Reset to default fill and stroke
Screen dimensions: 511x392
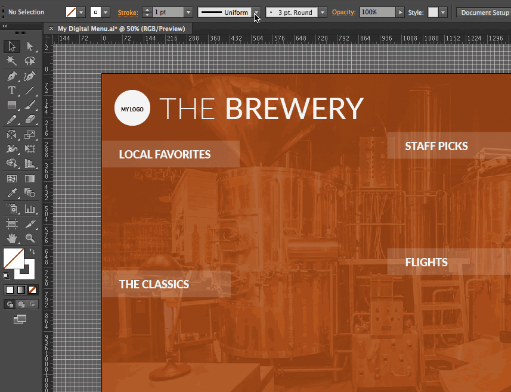point(6,276)
